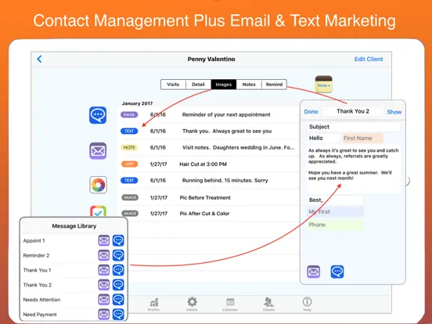Email icon for Need Payment
The height and width of the screenshot is (324, 432).
click(104, 315)
